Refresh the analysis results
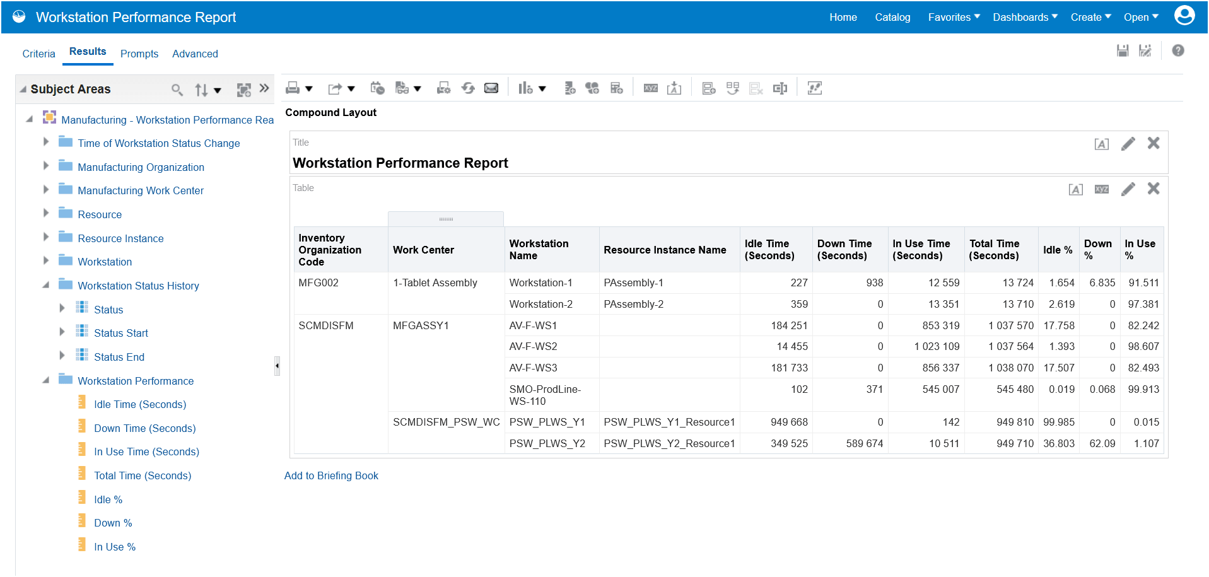This screenshot has height=577, width=1209. pos(468,88)
